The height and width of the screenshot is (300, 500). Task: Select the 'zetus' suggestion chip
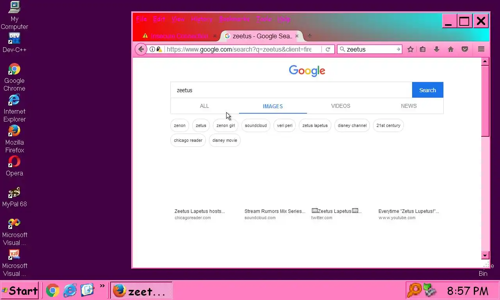click(x=201, y=125)
